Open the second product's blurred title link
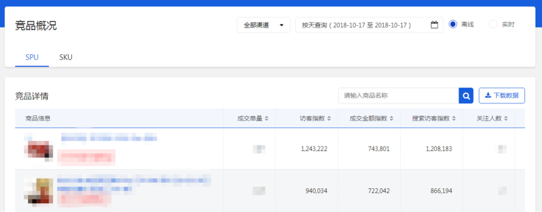Screen dimensions: 542x212 pyautogui.click(x=134, y=184)
